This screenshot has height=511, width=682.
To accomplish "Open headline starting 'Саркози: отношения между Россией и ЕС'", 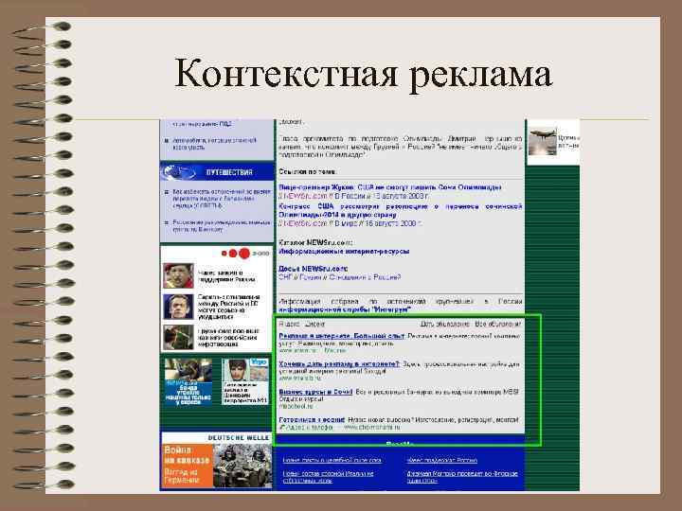I will click(x=228, y=307).
